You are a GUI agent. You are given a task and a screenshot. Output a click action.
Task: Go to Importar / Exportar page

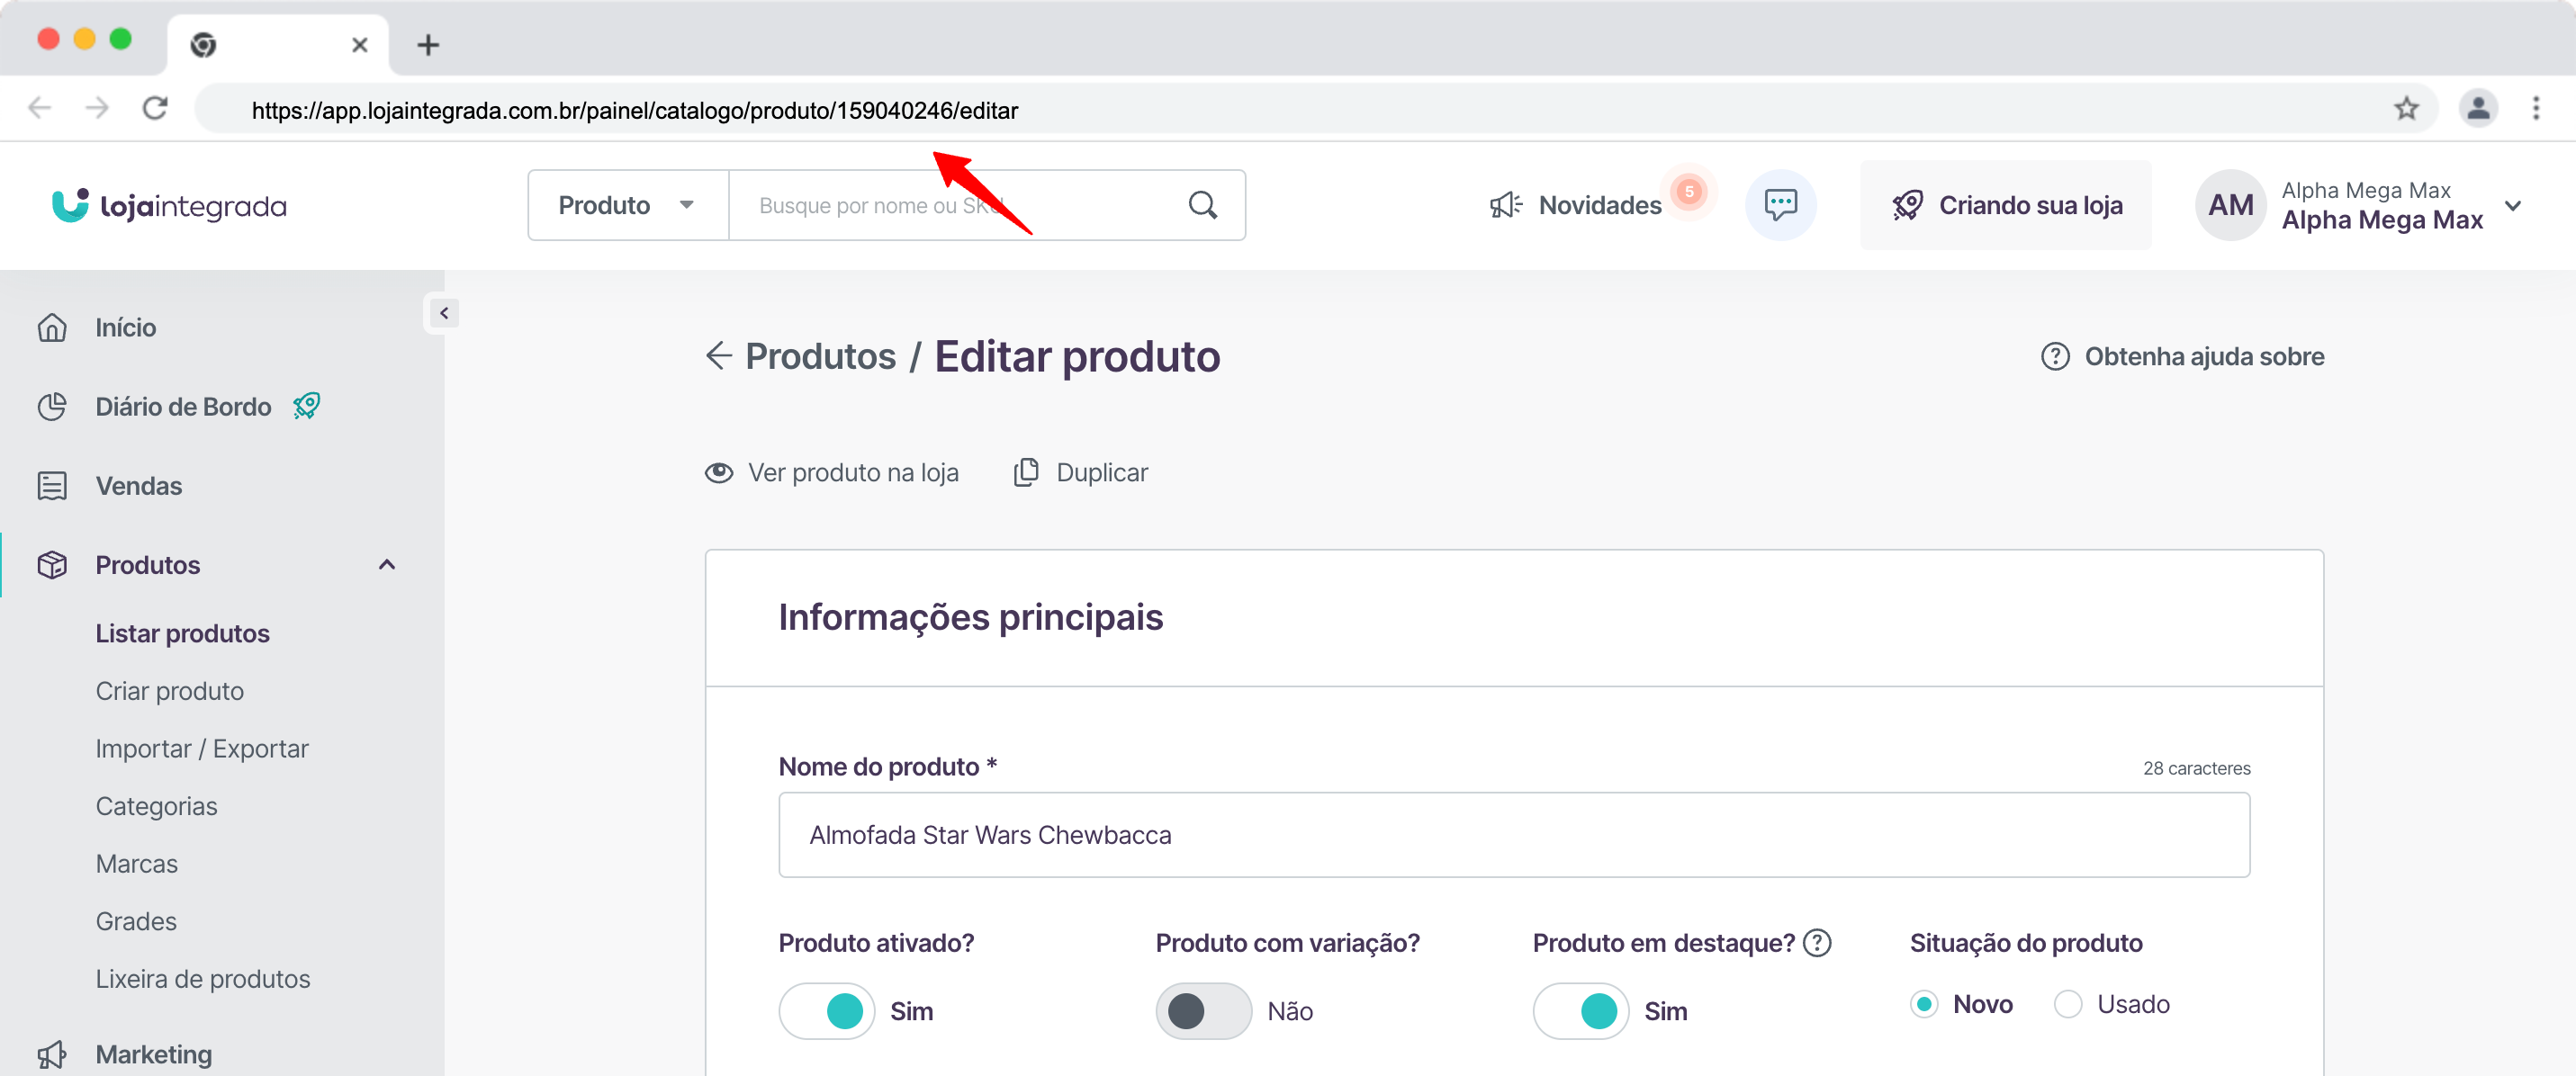coord(202,748)
